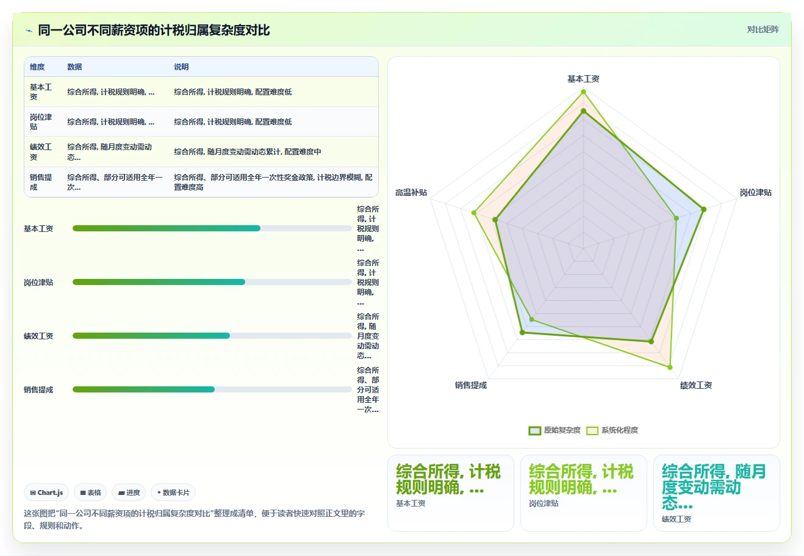
Task: Click the 说明 column header
Action: [181, 67]
